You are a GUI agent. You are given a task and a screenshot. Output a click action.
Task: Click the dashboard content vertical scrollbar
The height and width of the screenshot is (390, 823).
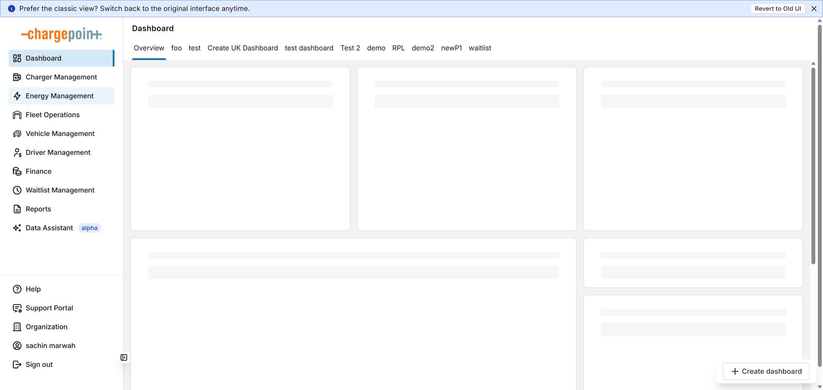pos(813,166)
